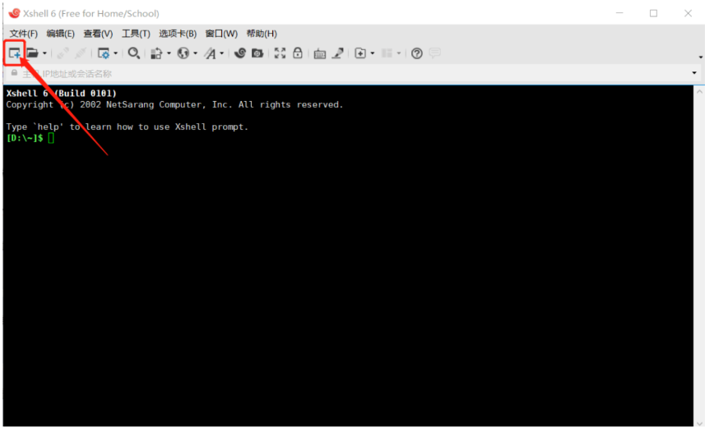Launch Xftp file transfer icon

257,53
